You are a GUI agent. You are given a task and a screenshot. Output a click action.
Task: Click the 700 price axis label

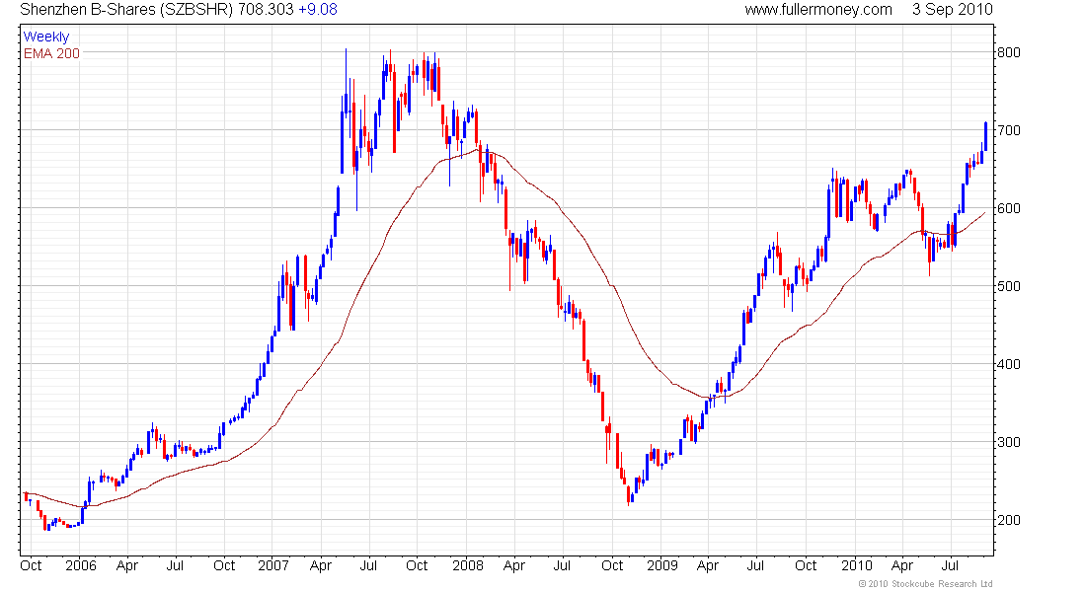[1008, 130]
